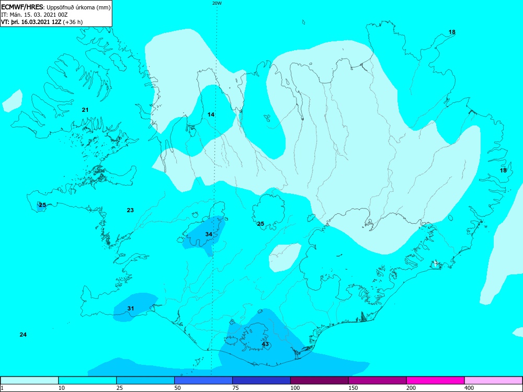The height and width of the screenshot is (392, 523).
Task: Click the medium blue 50–75 mm legend swatch
Action: [x=203, y=381]
